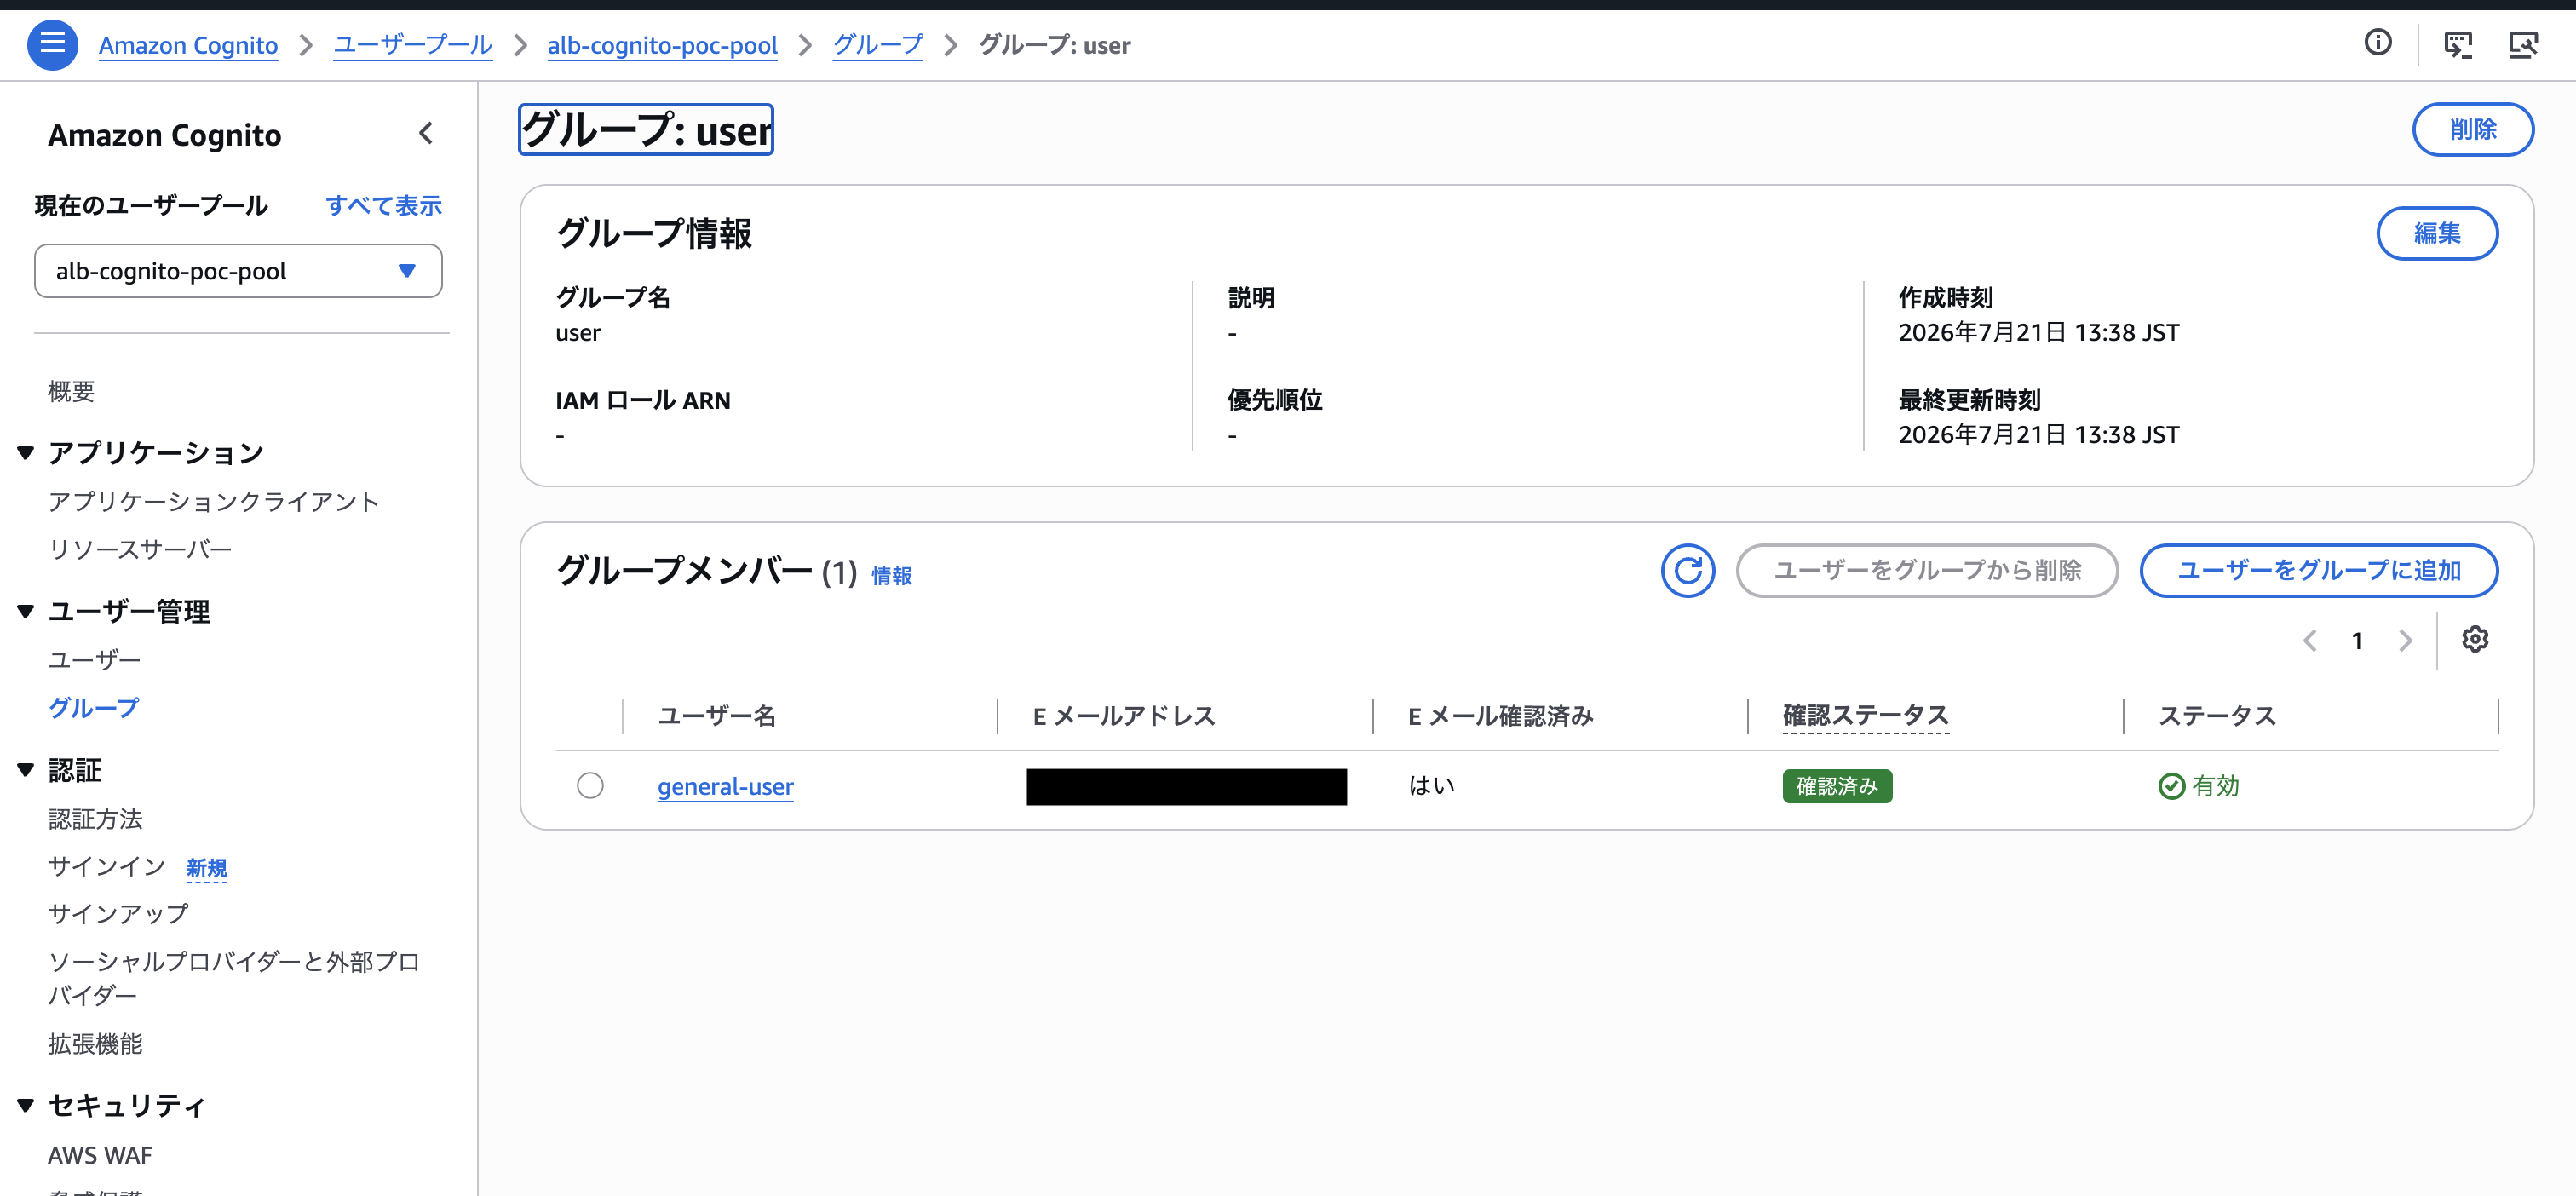2576x1196 pixels.
Task: Go to ユーザープール breadcrumb
Action: [x=412, y=45]
